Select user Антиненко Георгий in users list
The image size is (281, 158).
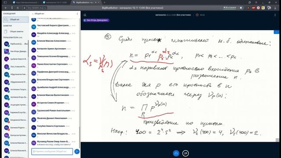16,90
